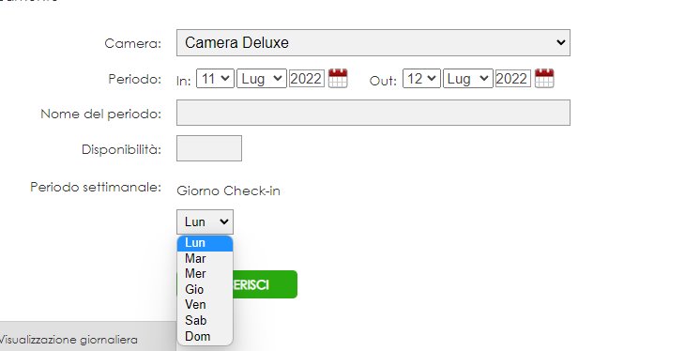Collapse the Giorno Check-in Lun dropdown

[x=205, y=221]
